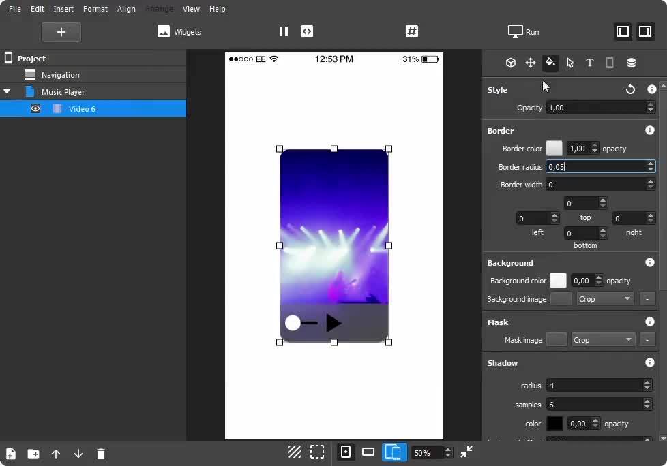Viewport: 667px width, 466px height.
Task: Open the text properties tab
Action: [589, 63]
